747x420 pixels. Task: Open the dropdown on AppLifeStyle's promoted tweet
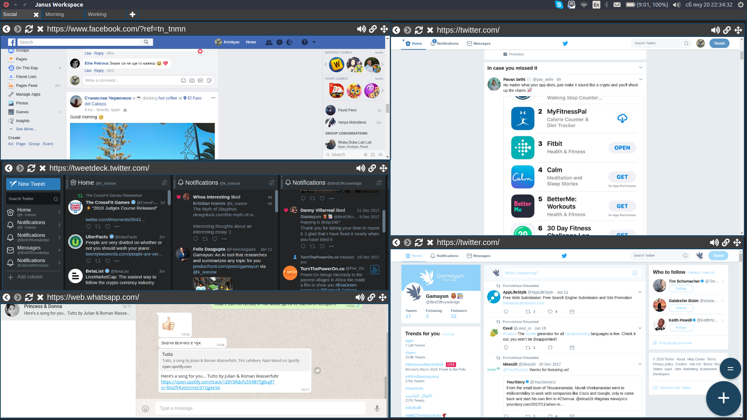(640, 292)
